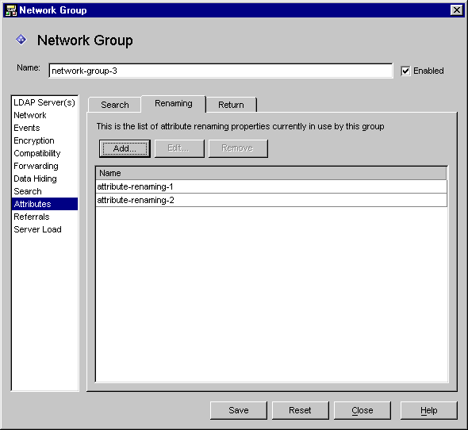Screen dimensions: 468x430
Task: Click the Reset button
Action: (301, 411)
